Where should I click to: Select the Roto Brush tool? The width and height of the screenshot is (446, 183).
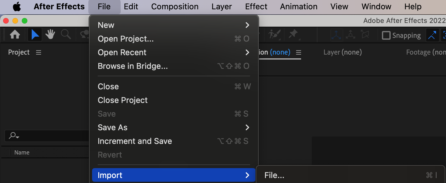[275, 35]
